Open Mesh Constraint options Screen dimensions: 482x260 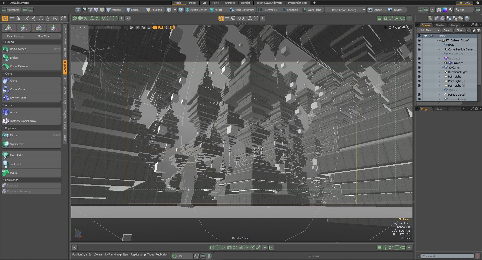tap(242, 10)
